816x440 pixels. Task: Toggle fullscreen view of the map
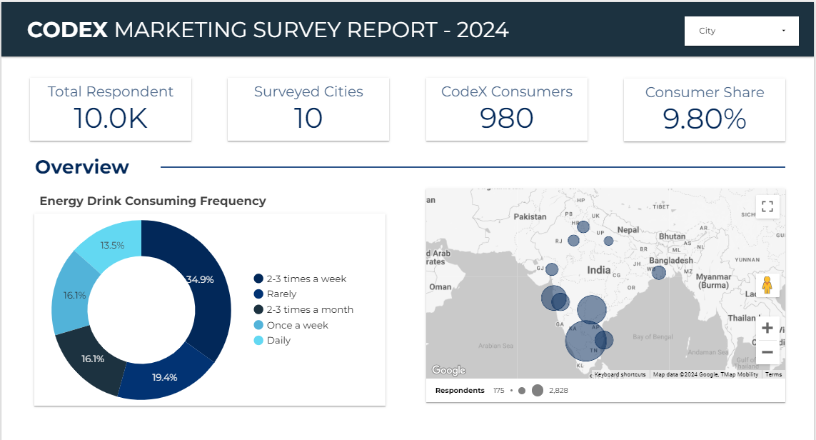(767, 206)
